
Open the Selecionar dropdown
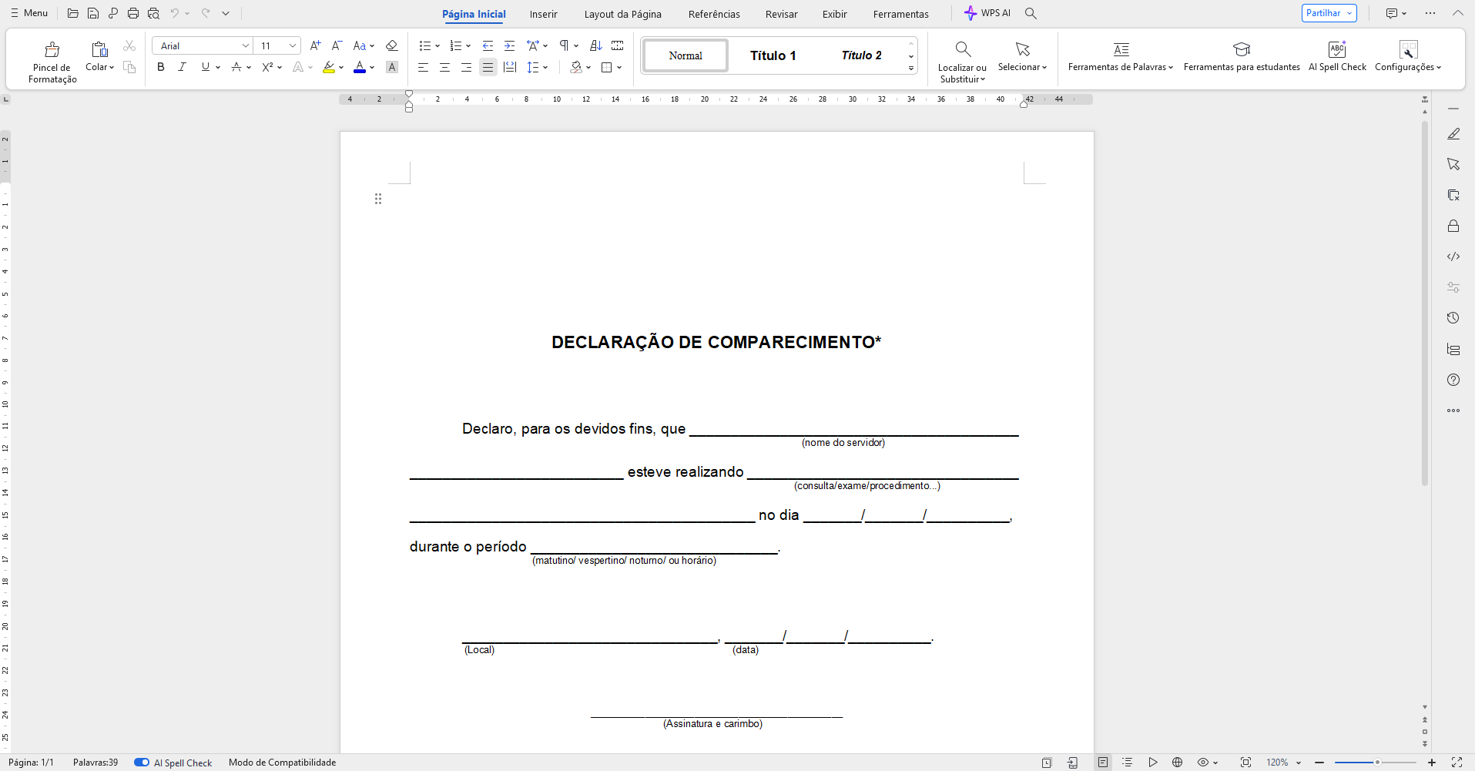click(1022, 56)
